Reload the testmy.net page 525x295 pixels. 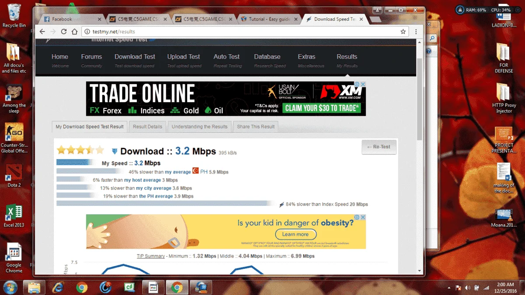click(x=64, y=31)
